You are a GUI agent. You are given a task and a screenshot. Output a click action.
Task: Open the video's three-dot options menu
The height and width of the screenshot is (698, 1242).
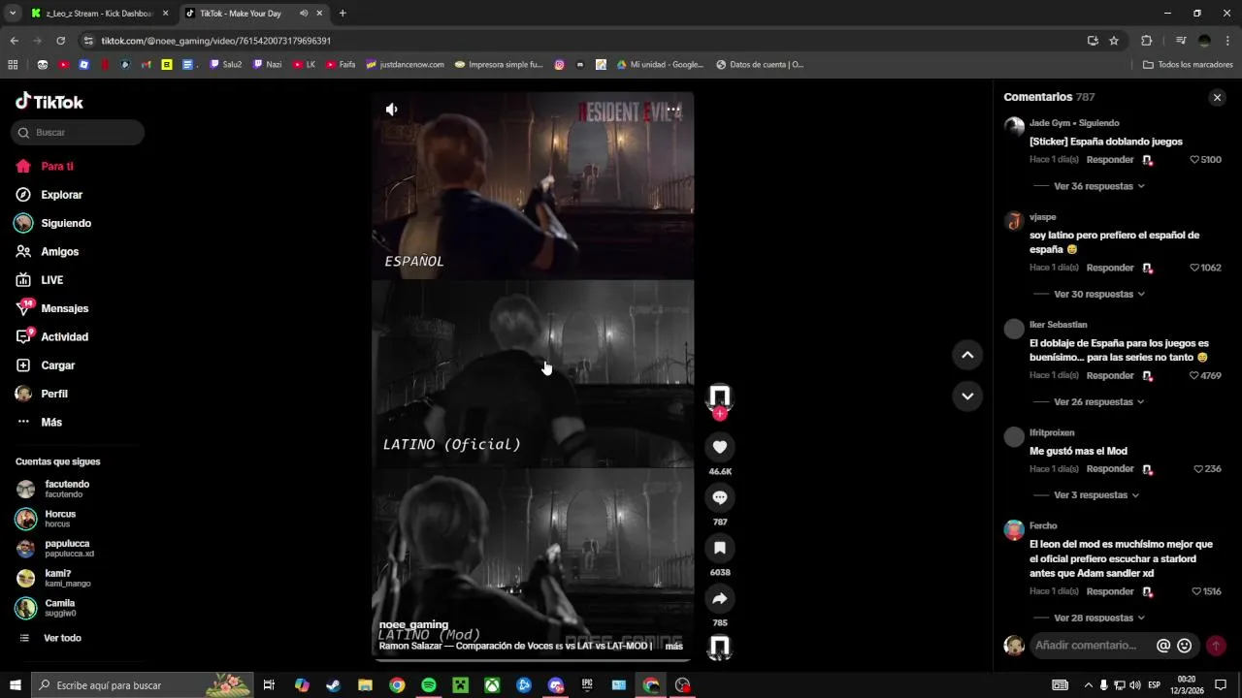click(x=672, y=110)
